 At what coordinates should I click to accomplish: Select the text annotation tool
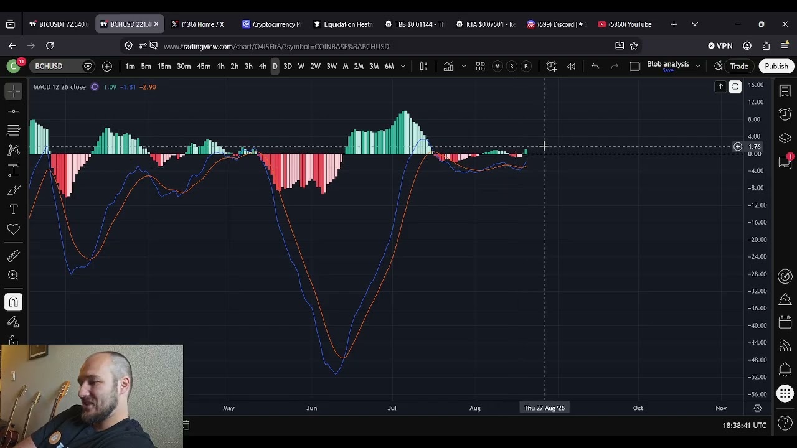pos(13,210)
